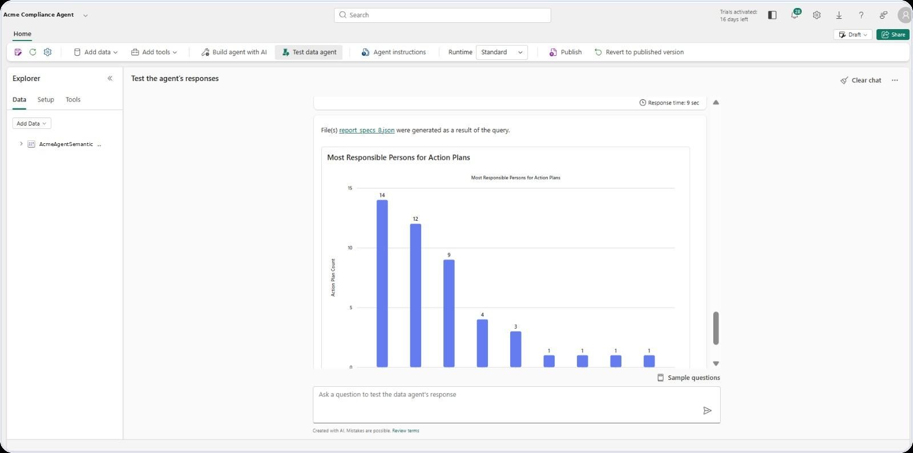Click the scroll up arrow of chat

click(x=716, y=103)
